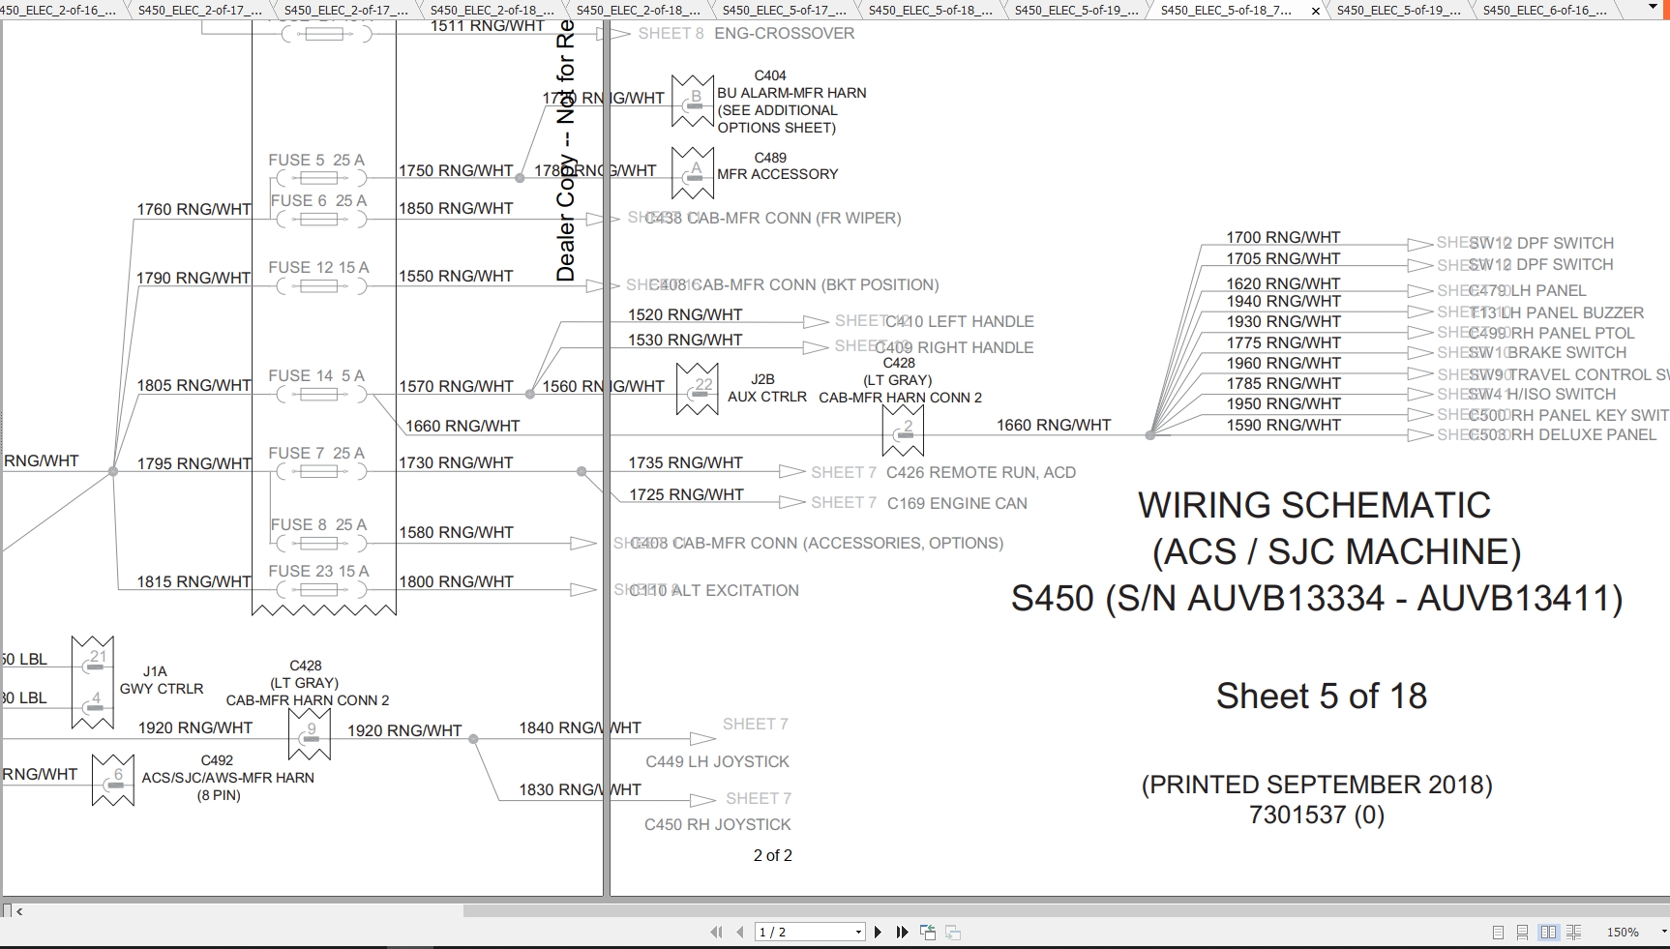Viewport: 1670px width, 949px height.
Task: Toggle the continuous facing pages view
Action: tap(1573, 932)
